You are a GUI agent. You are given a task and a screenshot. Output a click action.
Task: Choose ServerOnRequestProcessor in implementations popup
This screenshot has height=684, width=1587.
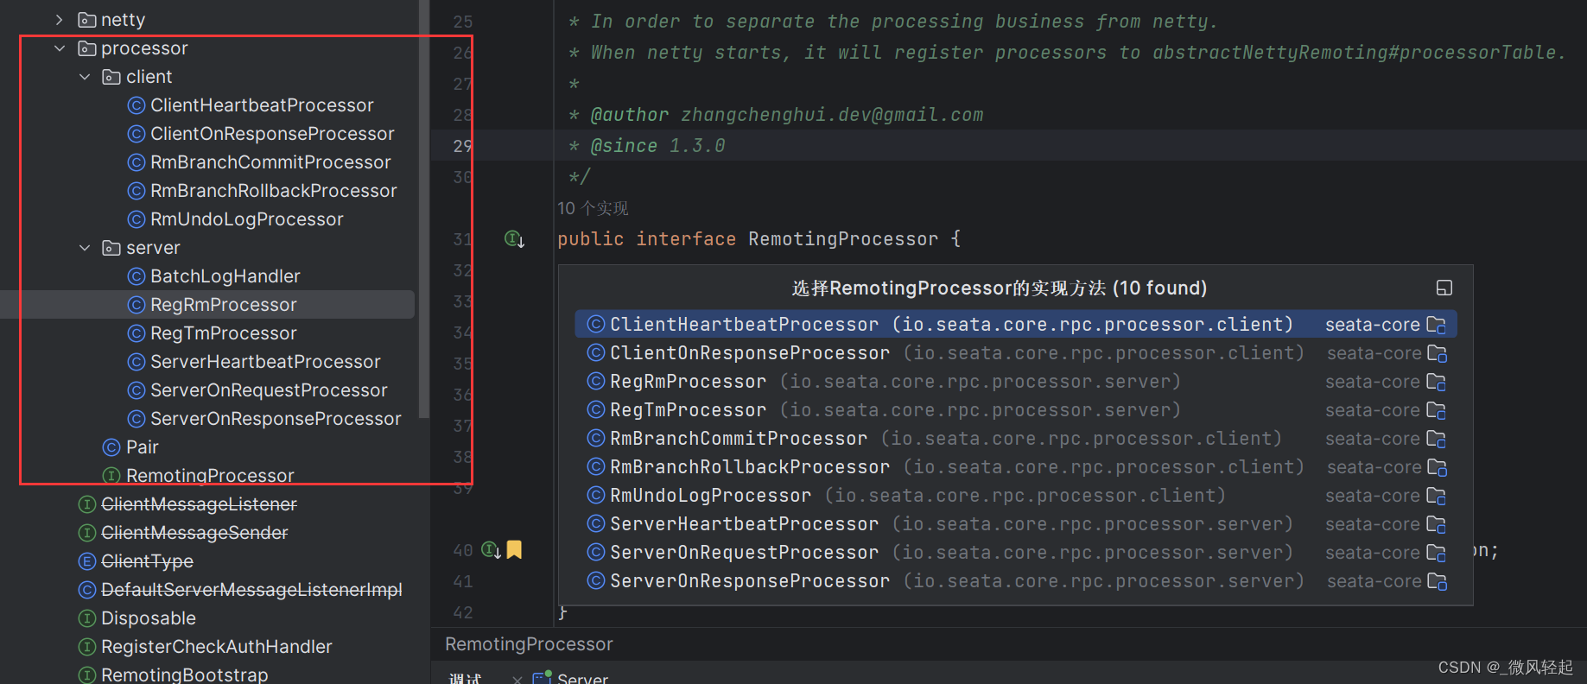click(x=1016, y=553)
